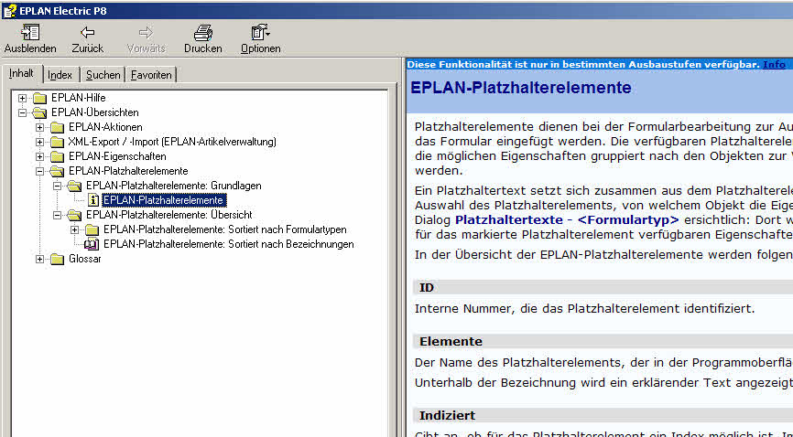
Task: Open the Optionen toolbar menu
Action: [x=260, y=39]
